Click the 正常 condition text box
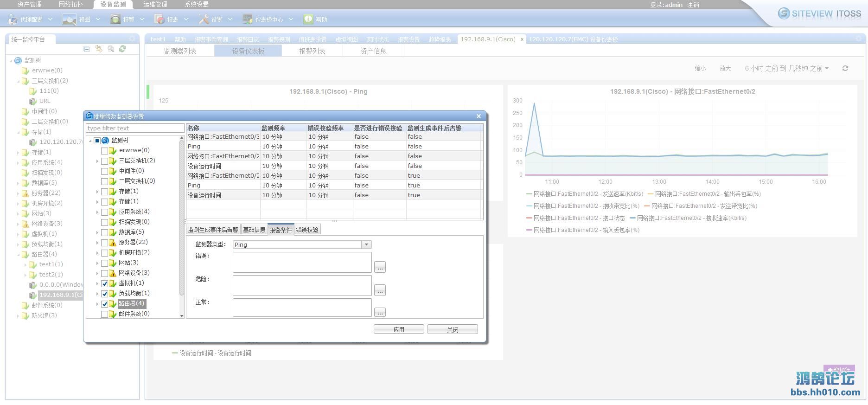 pyautogui.click(x=302, y=308)
